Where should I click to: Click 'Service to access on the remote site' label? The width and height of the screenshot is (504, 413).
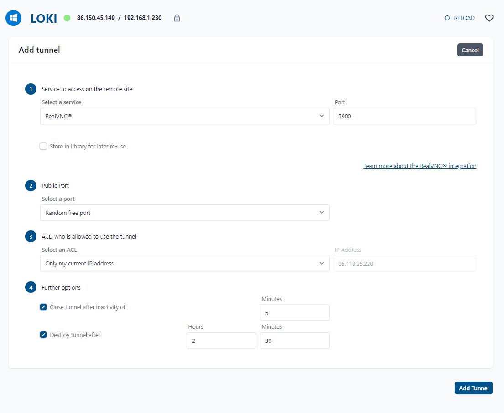(x=87, y=89)
